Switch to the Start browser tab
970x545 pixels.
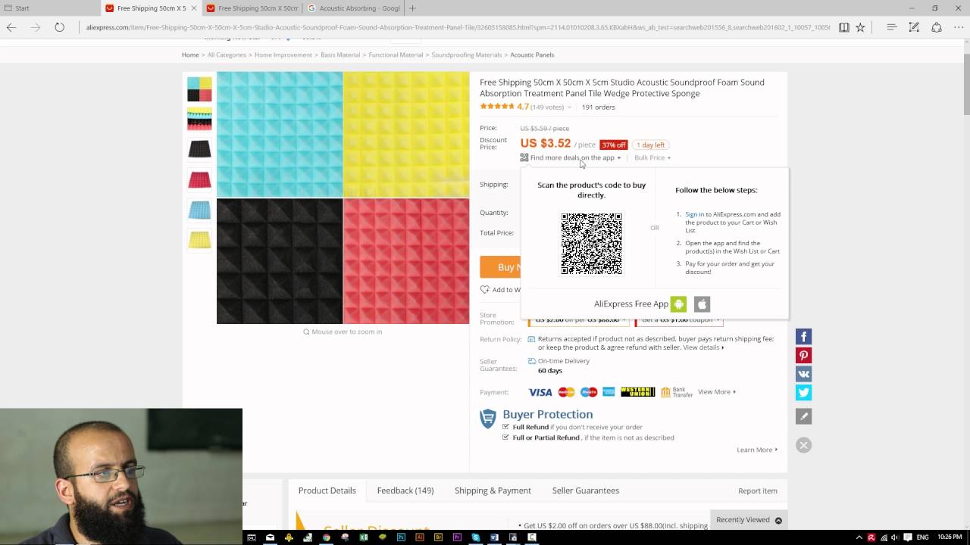(50, 8)
